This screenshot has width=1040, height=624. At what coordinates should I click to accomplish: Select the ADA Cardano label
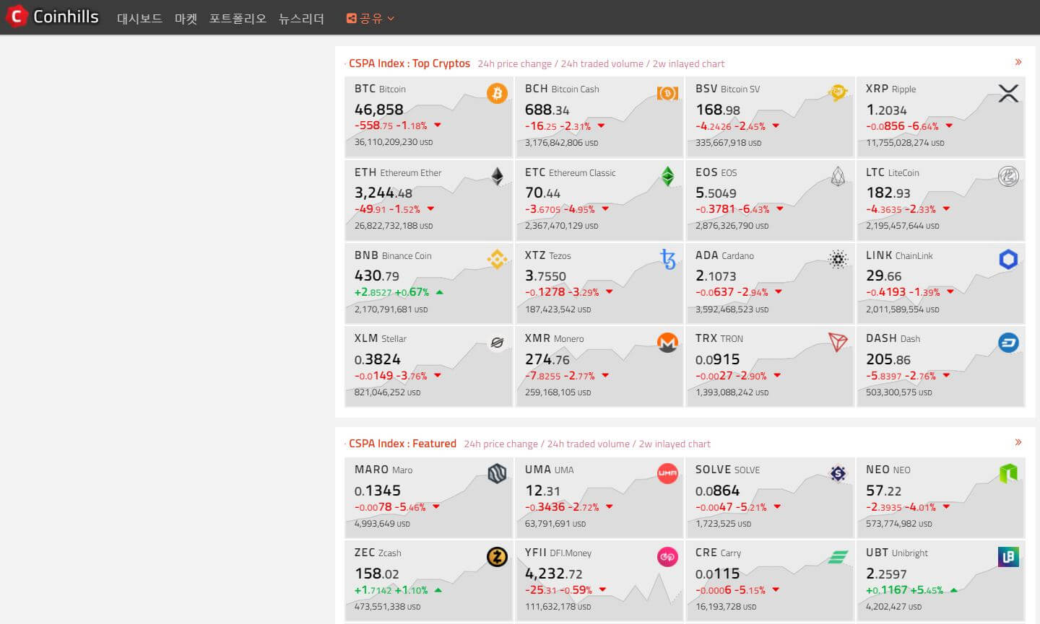pyautogui.click(x=724, y=255)
